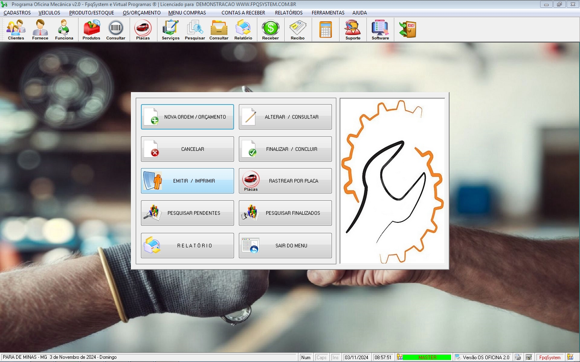The image size is (580, 362).
Task: Click the EMITIR / IMPRIMIR button
Action: coord(187,181)
